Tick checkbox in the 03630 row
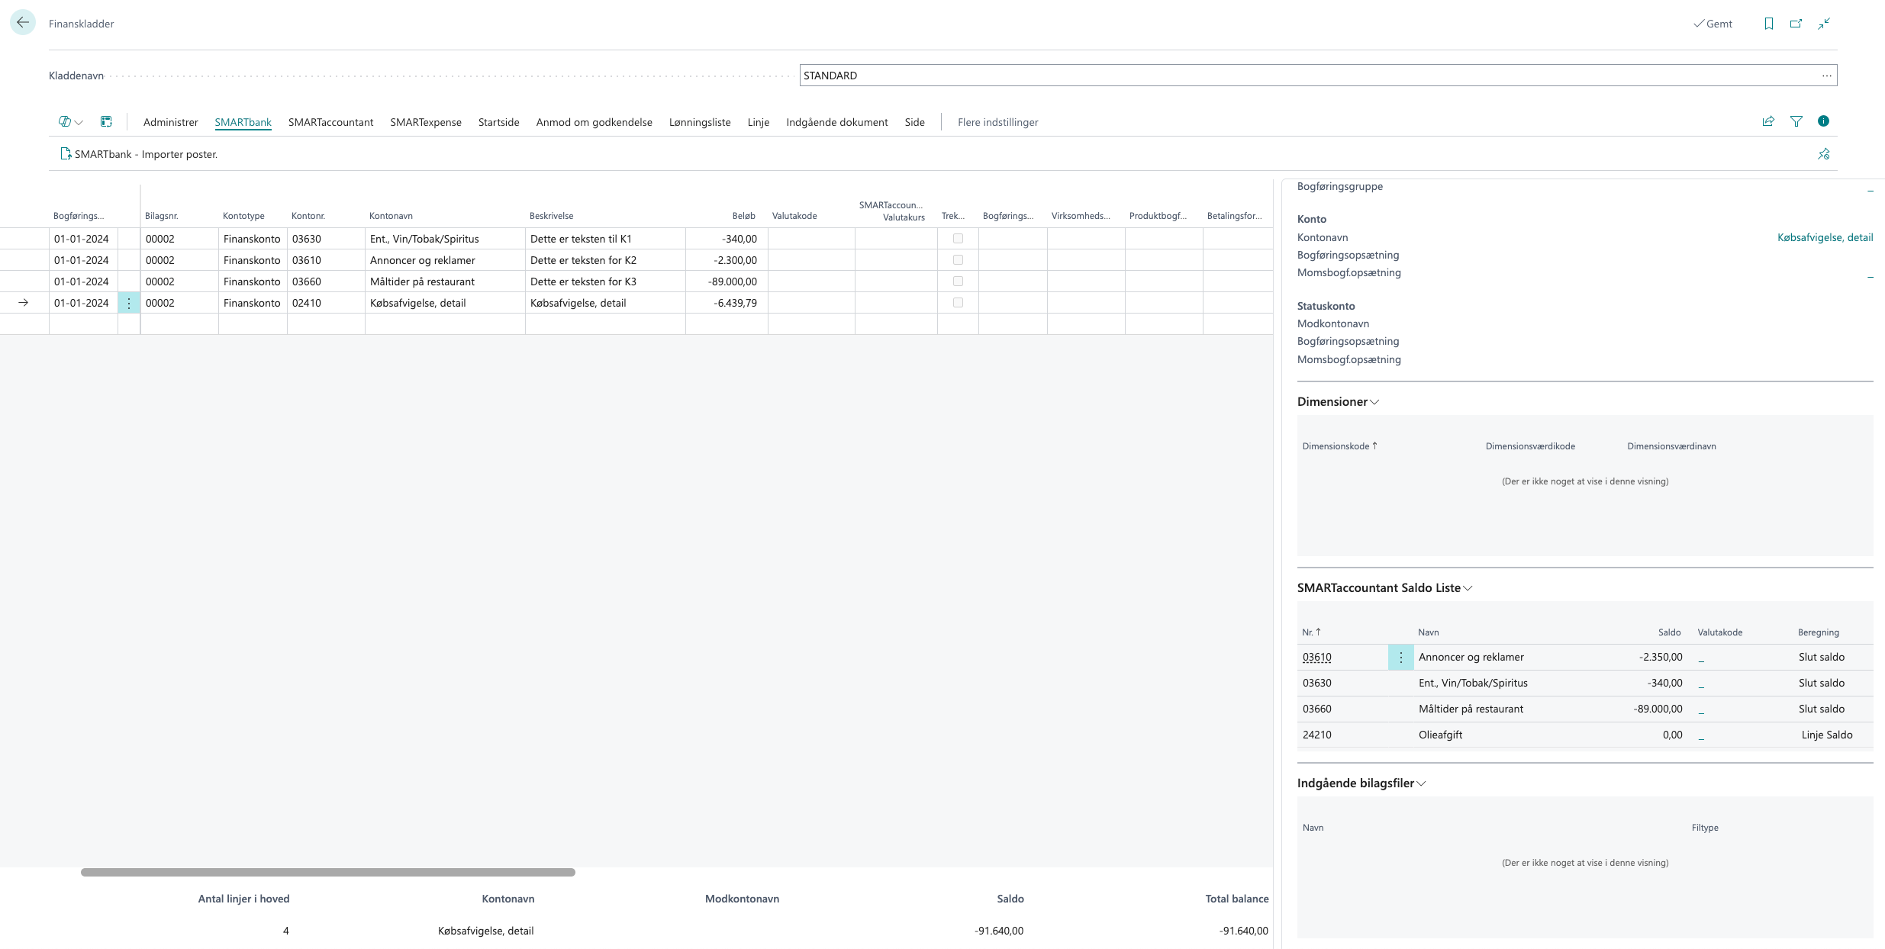The image size is (1885, 949). [x=958, y=239]
